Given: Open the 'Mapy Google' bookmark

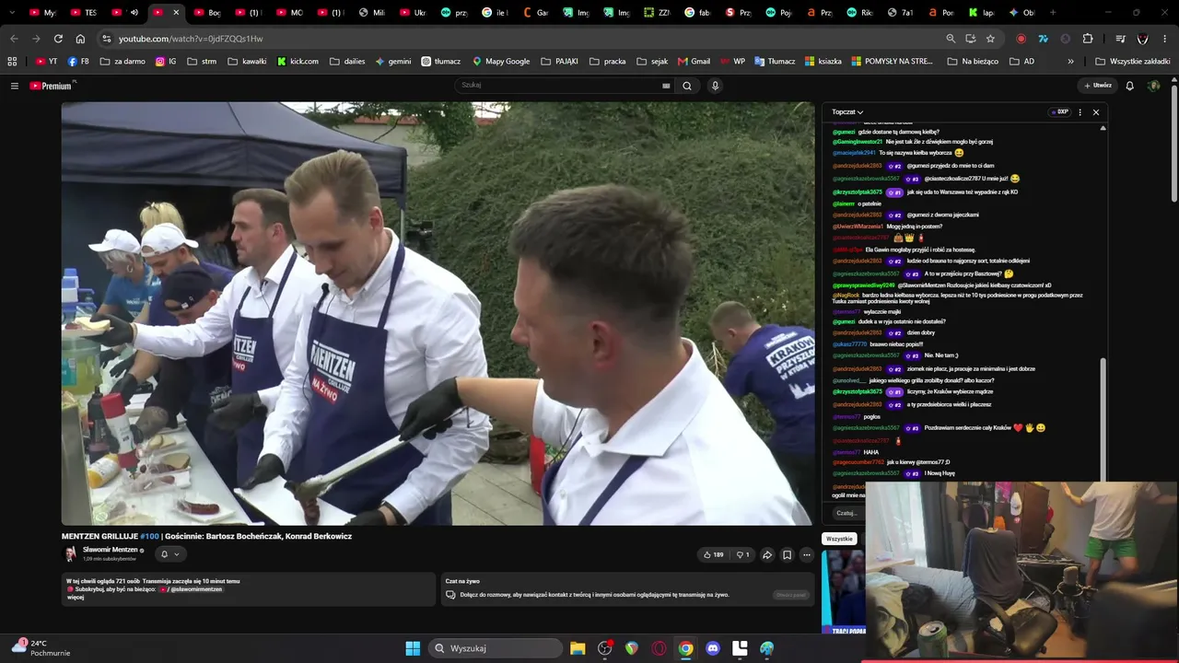Looking at the screenshot, I should coord(501,62).
